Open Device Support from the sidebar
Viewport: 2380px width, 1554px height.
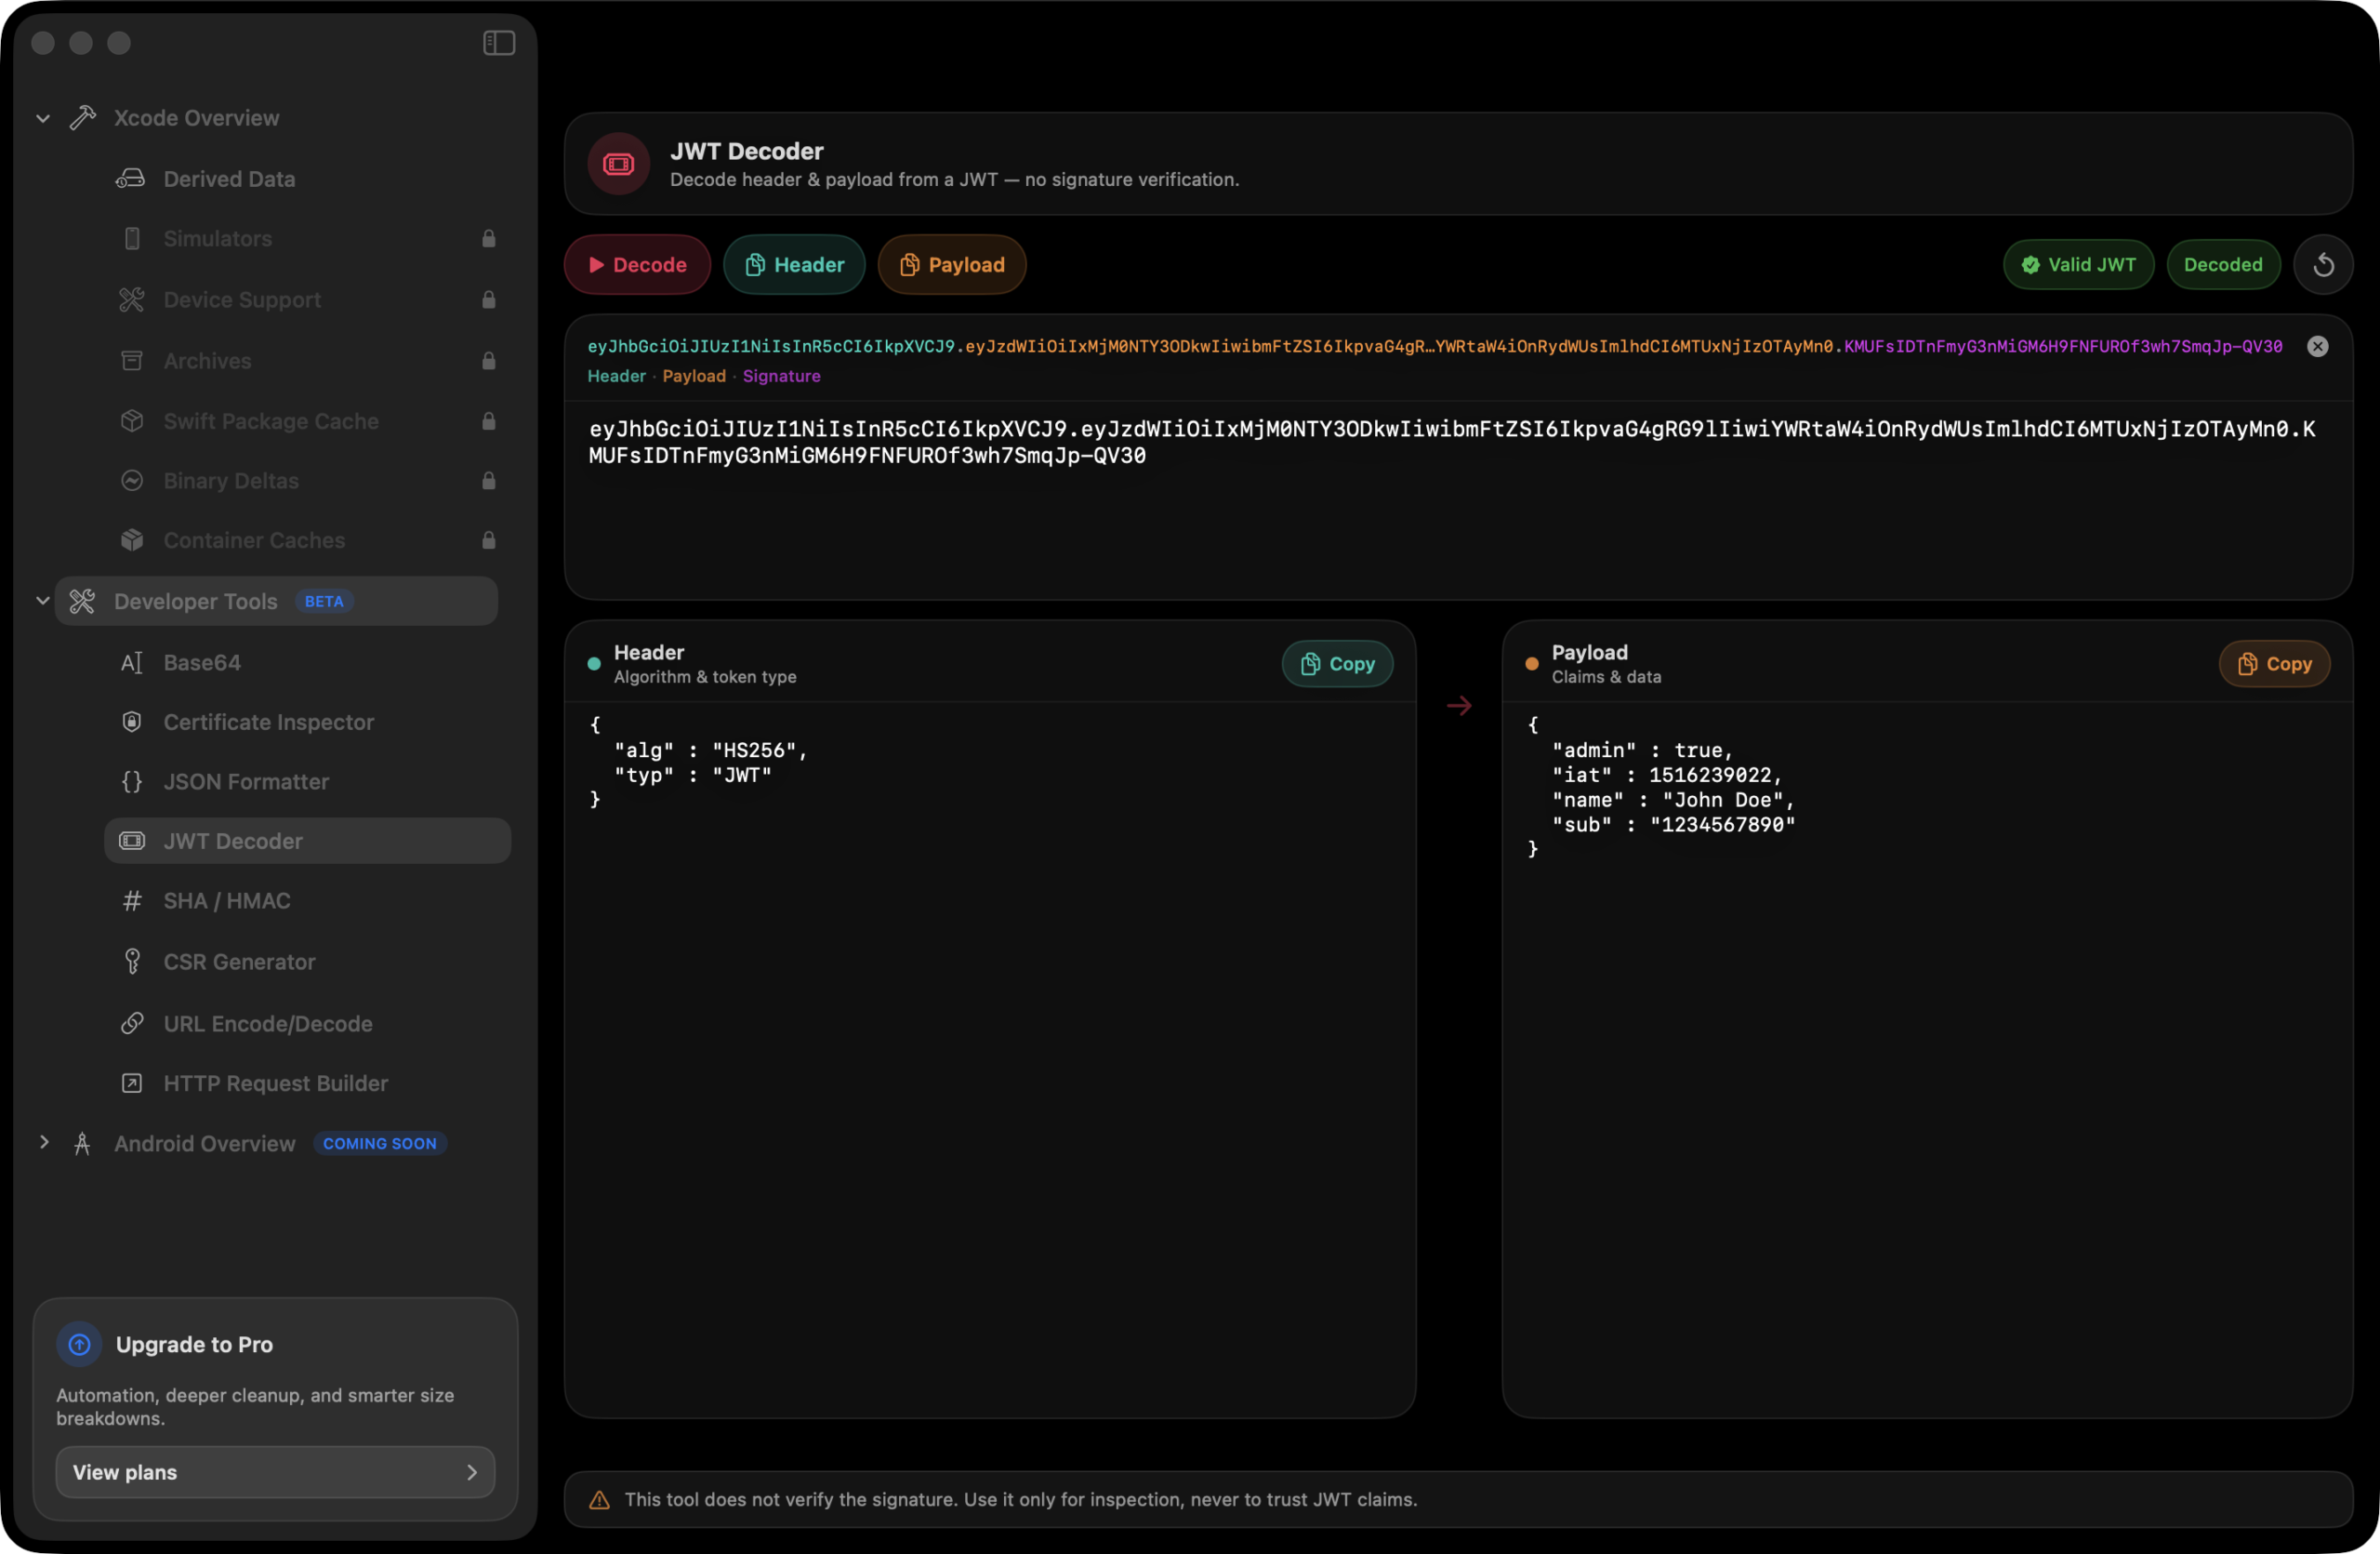click(241, 299)
